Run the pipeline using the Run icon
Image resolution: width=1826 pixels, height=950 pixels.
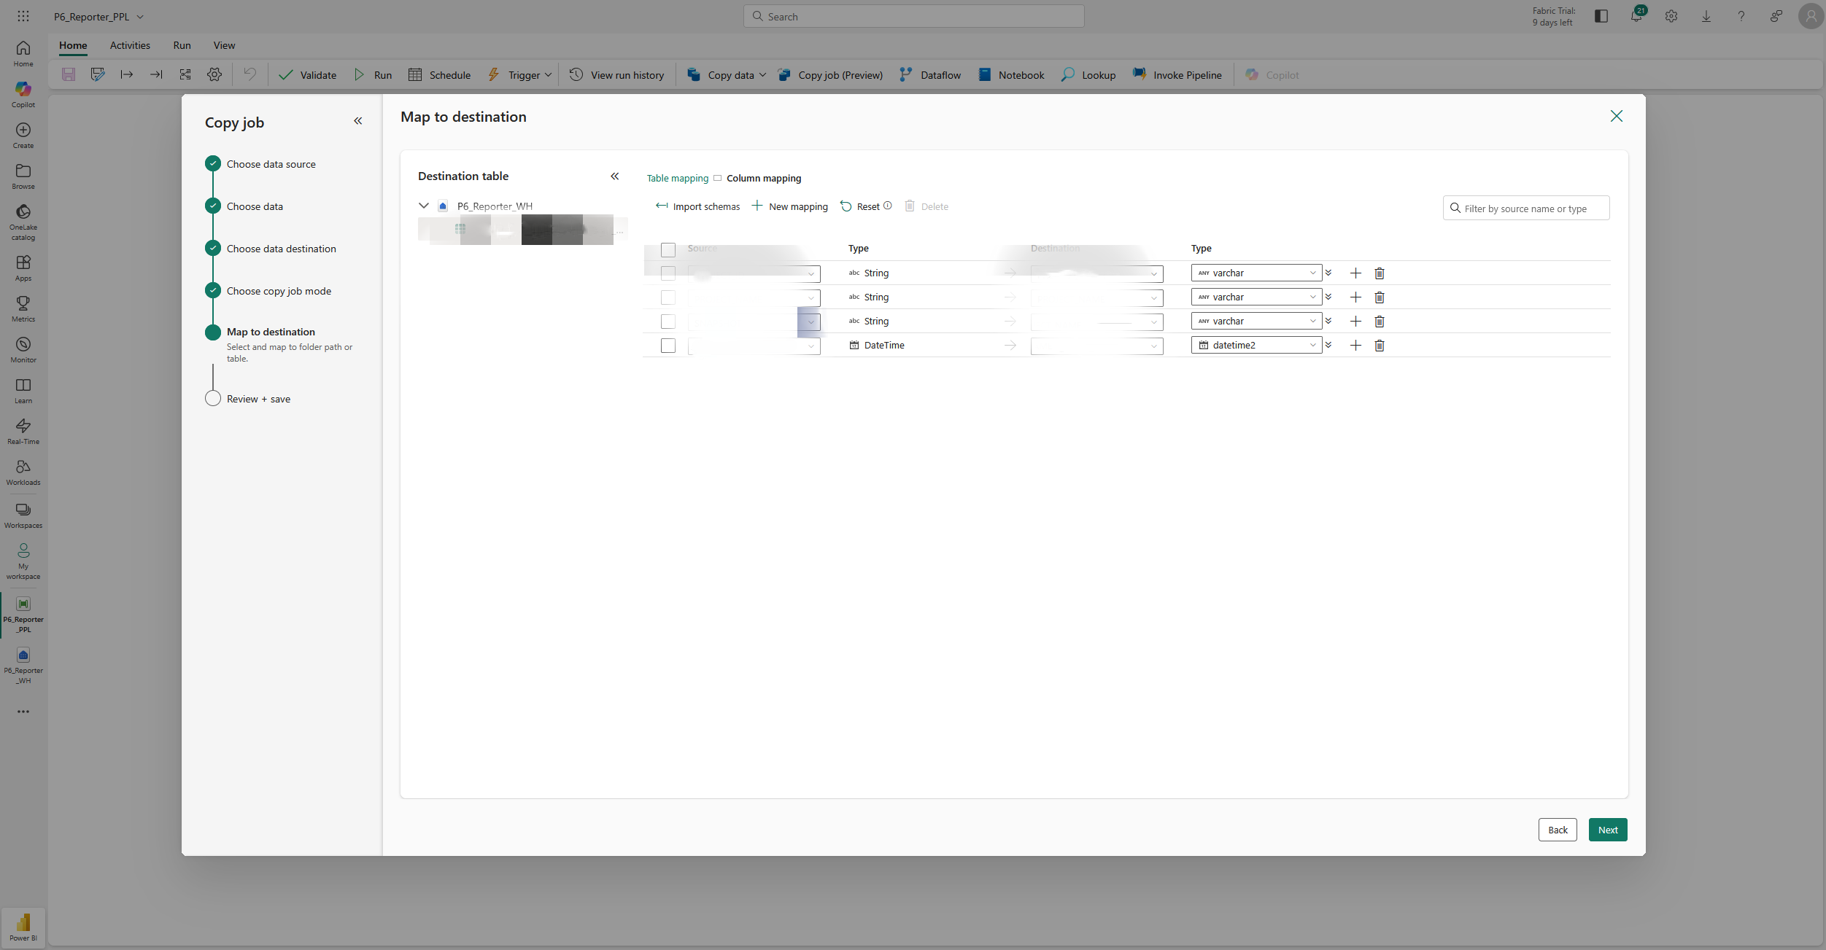[x=358, y=74]
